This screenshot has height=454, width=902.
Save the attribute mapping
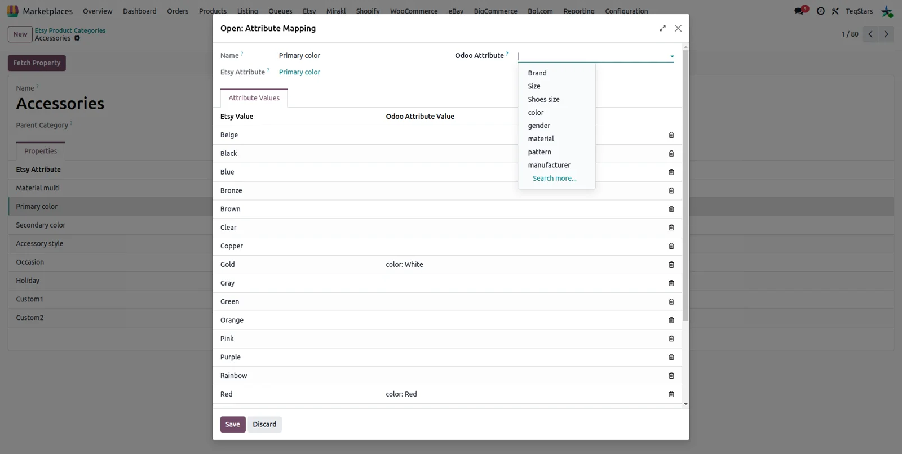coord(233,424)
